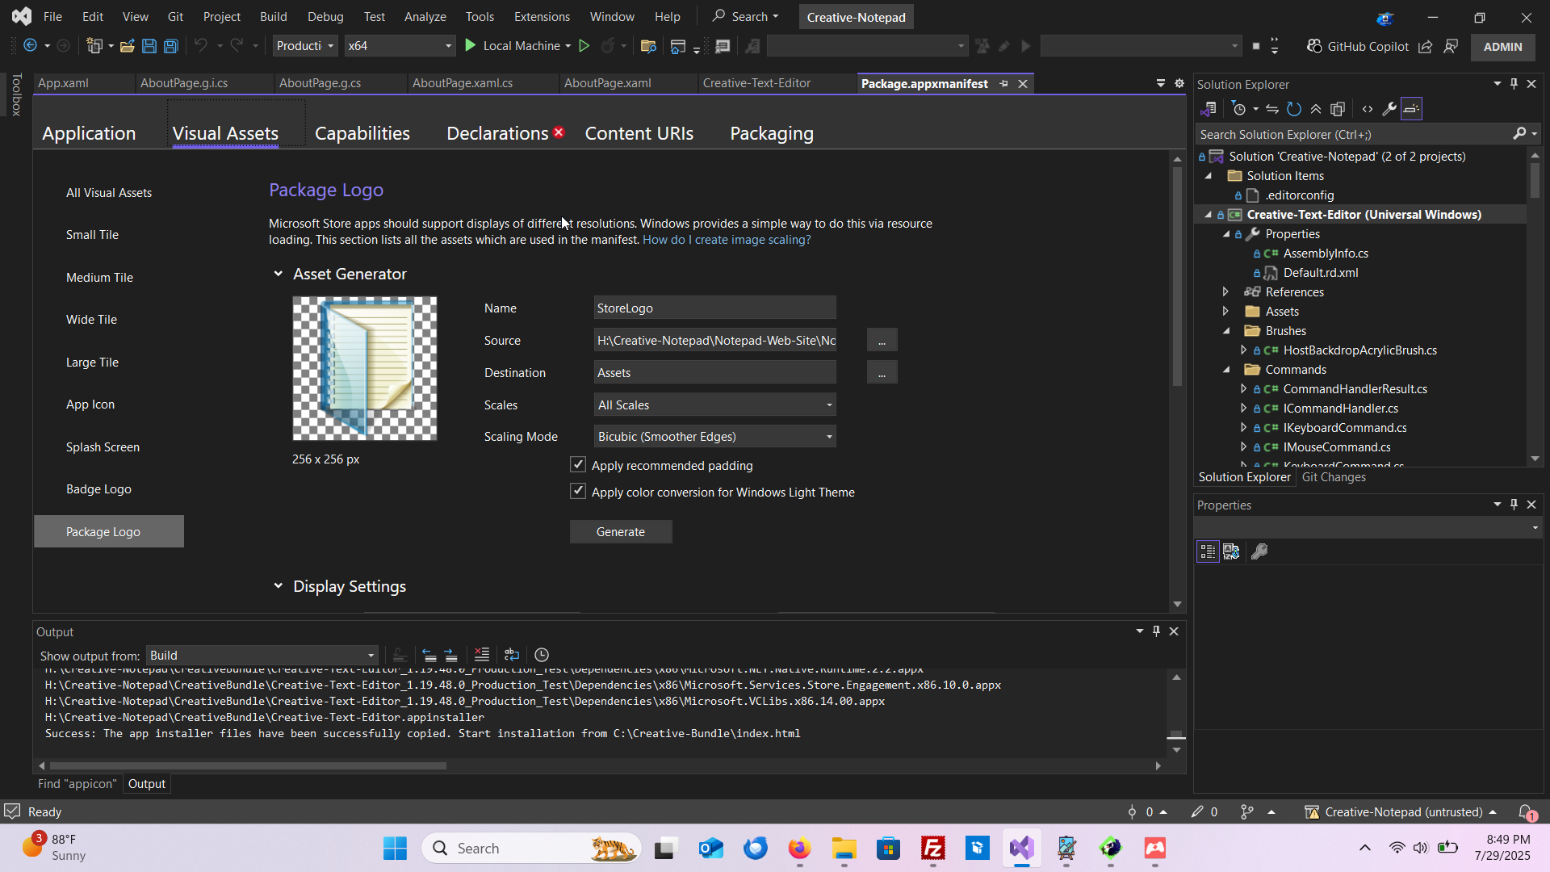Click Clear All icon in Output toolbar
This screenshot has height=872, width=1550.
482,655
